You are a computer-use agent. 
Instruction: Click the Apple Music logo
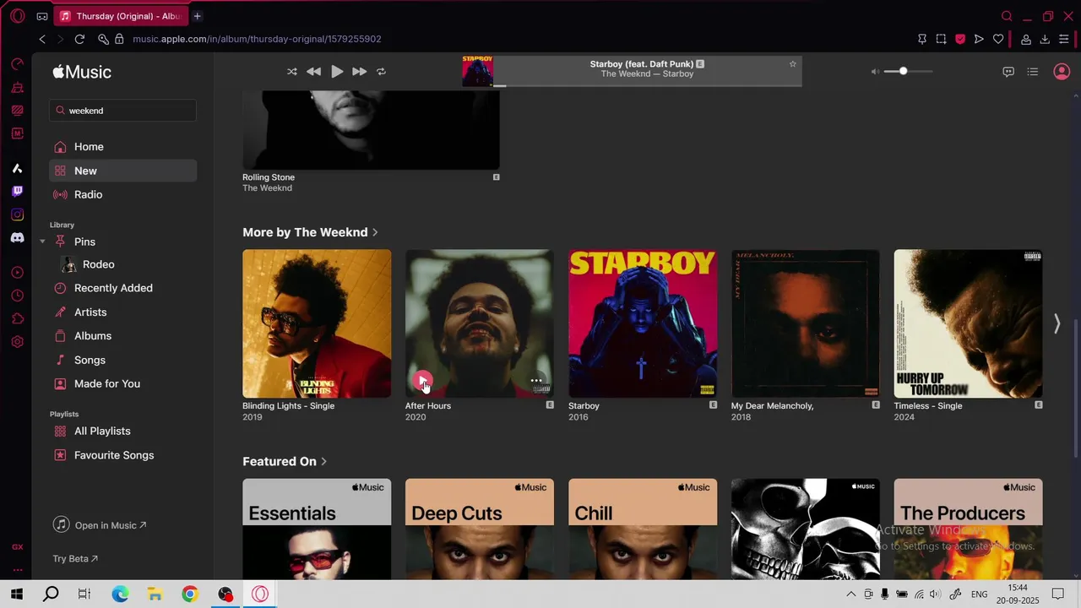tap(82, 72)
